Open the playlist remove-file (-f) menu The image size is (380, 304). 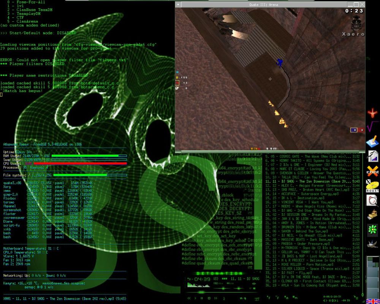277,298
